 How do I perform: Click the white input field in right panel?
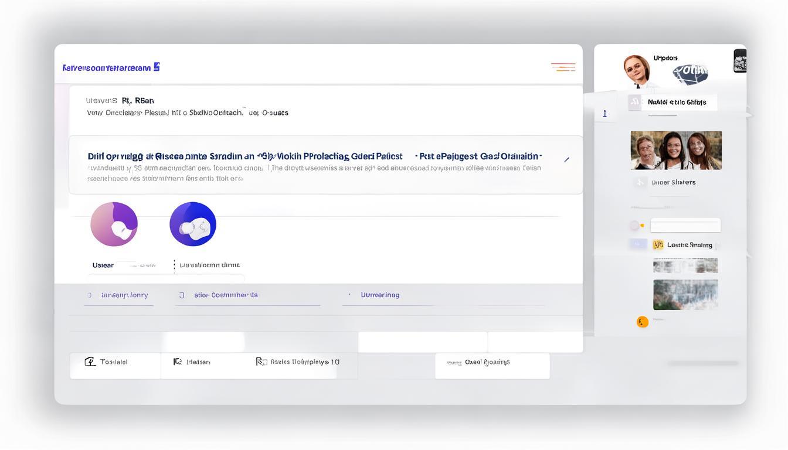point(685,226)
